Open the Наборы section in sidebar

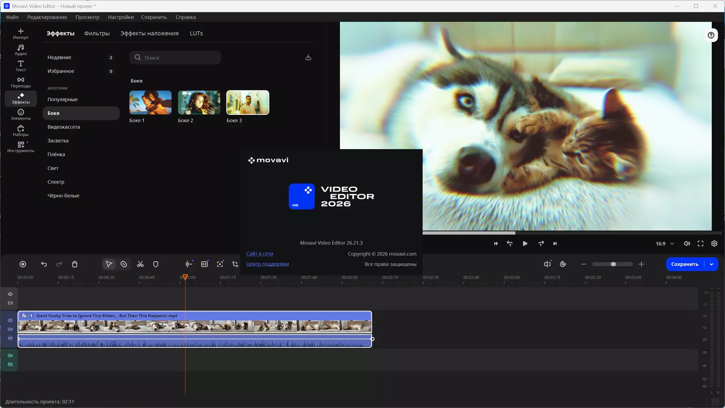point(20,131)
